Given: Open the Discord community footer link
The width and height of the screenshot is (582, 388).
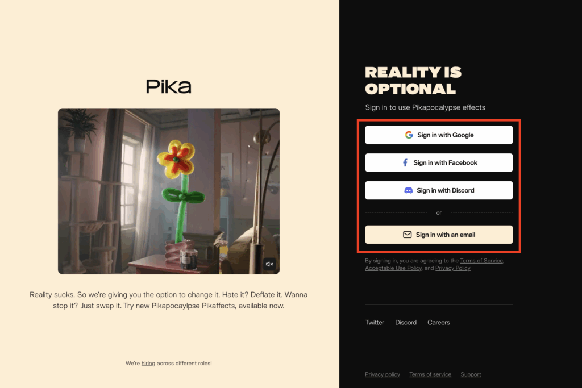Looking at the screenshot, I should click(x=406, y=322).
